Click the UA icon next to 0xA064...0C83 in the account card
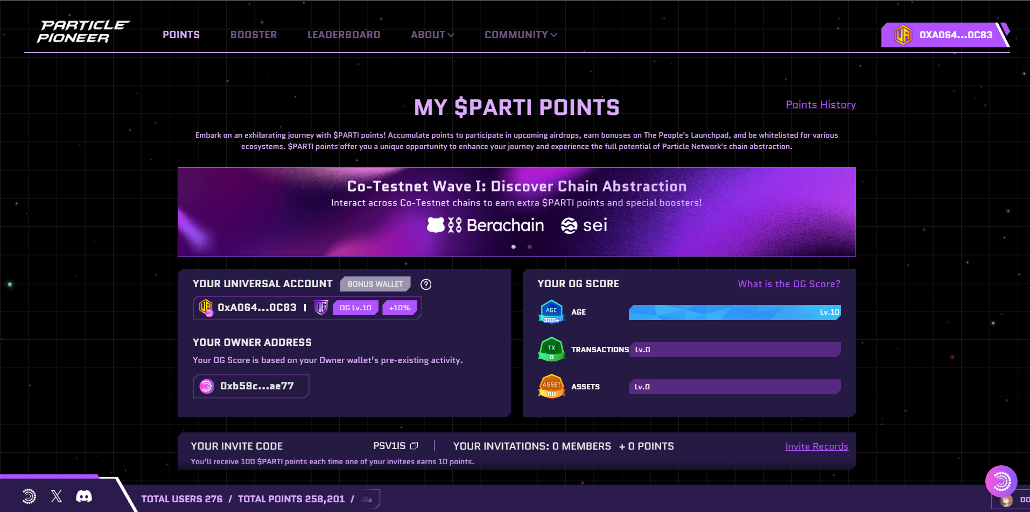 click(206, 308)
